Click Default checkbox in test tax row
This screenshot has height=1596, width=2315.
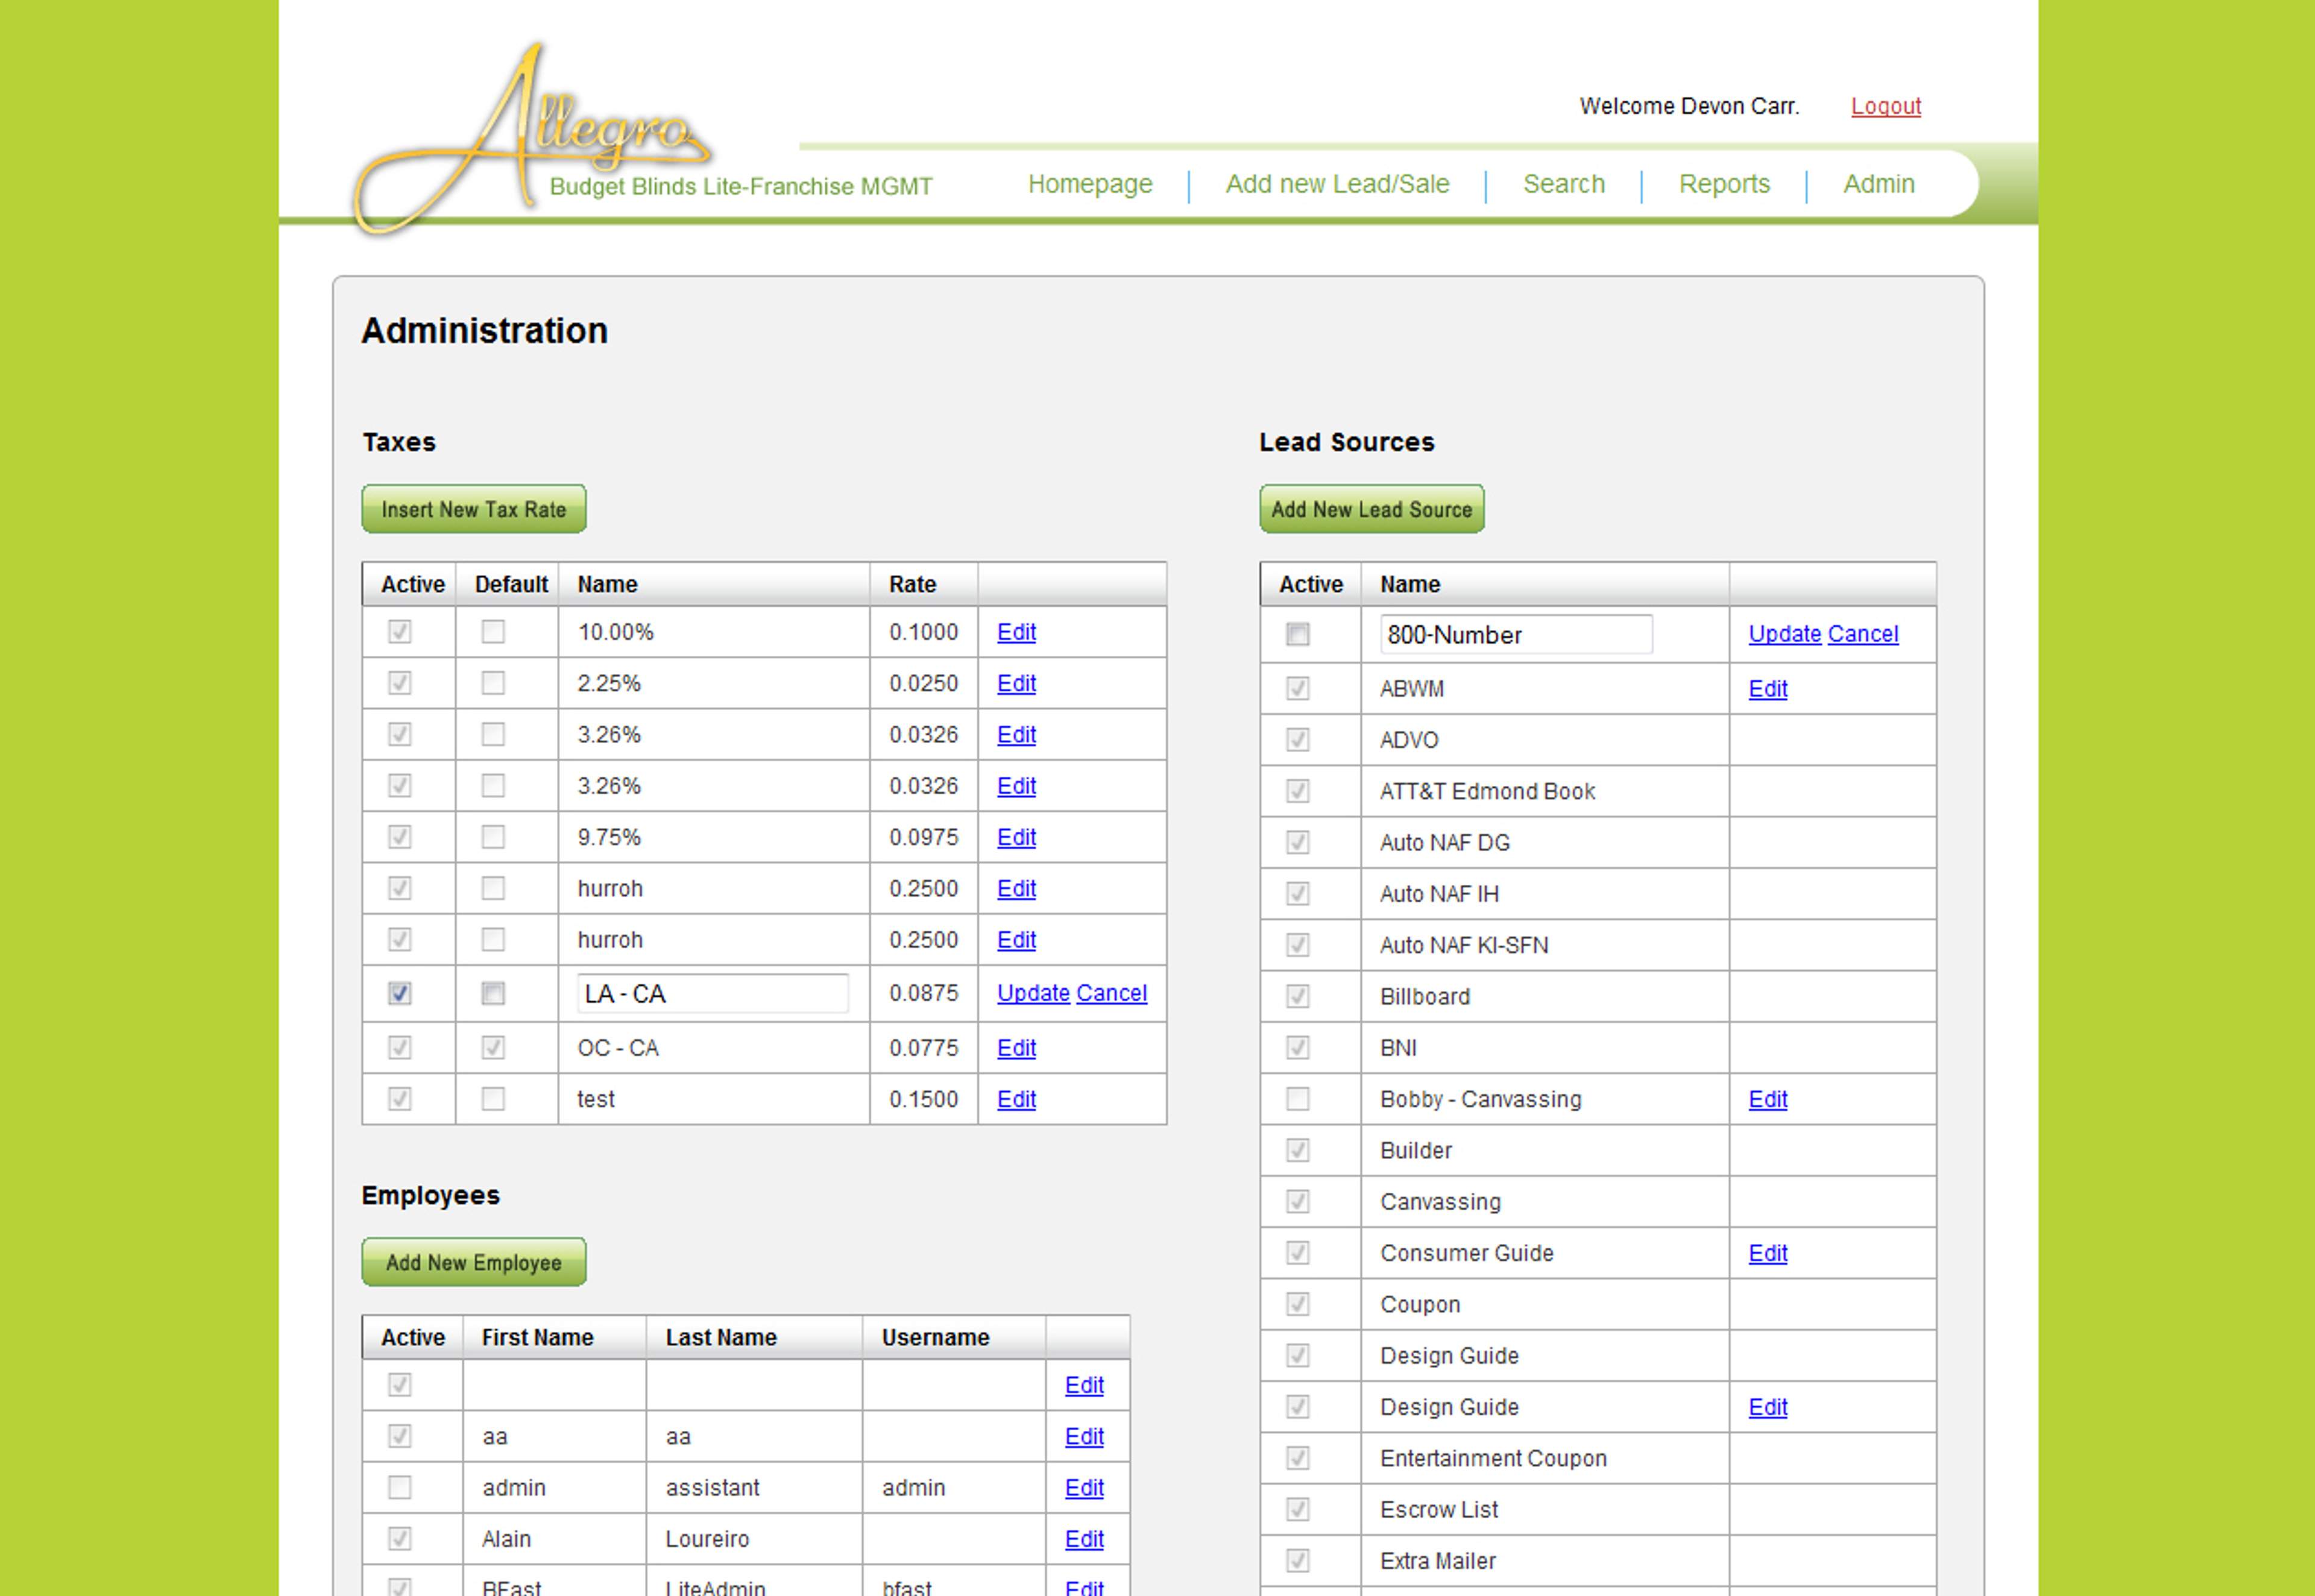(493, 1099)
